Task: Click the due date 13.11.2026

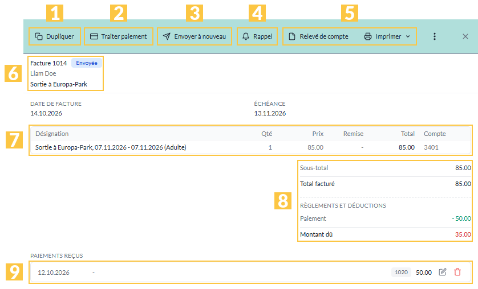Action: pyautogui.click(x=270, y=113)
